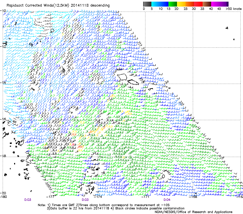Viewport: 243px width, 214px height.
Task: Click the purple time label 0:04
Action: (x=167, y=200)
